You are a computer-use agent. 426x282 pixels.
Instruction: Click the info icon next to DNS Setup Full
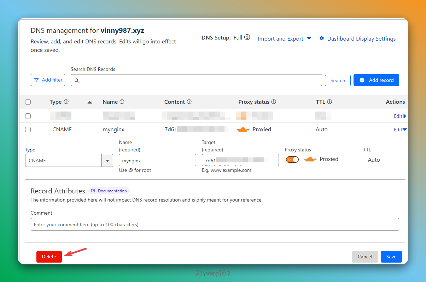[247, 37]
